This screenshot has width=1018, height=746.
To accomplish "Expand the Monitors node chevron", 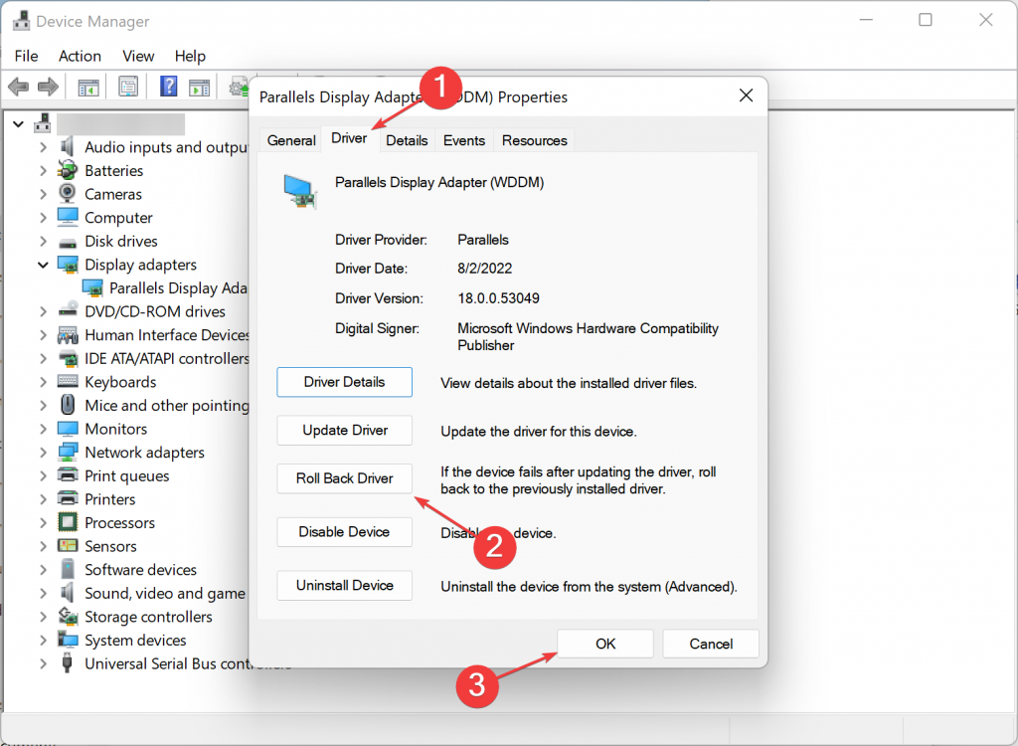I will click(43, 429).
